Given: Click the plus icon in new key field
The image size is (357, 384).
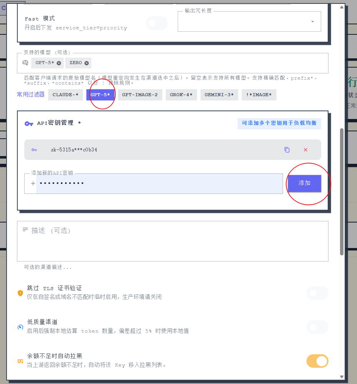Looking at the screenshot, I should coord(33,184).
